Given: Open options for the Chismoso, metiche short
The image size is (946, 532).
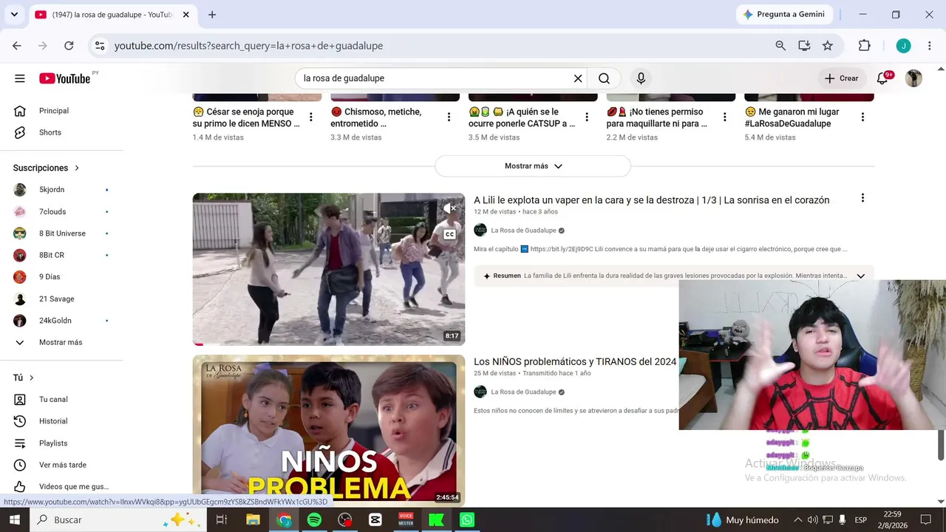Looking at the screenshot, I should click(449, 117).
